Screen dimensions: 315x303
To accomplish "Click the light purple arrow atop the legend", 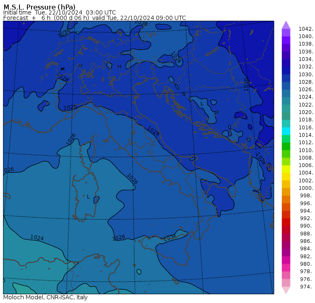I will (286, 25).
